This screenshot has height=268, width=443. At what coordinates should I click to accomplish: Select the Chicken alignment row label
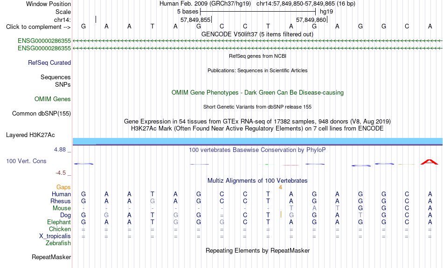click(x=60, y=229)
